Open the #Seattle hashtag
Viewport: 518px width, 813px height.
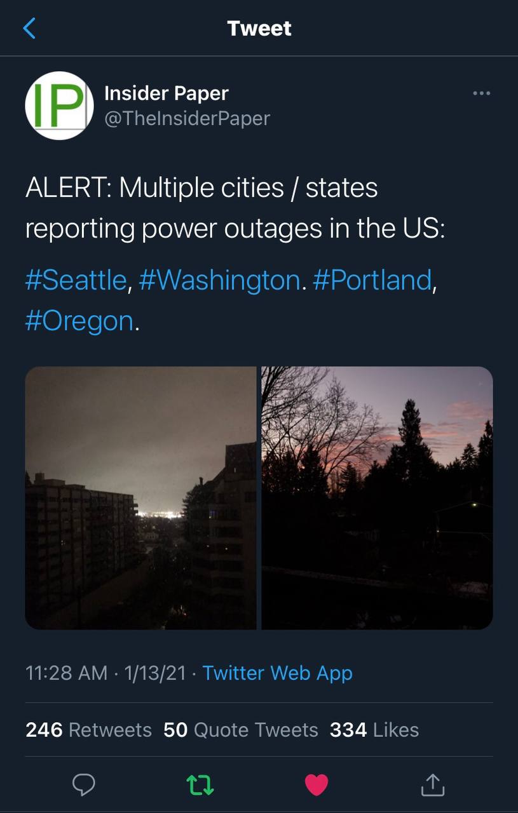point(76,280)
